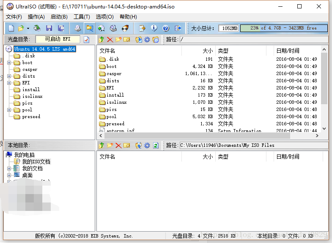The image size is (332, 243).
Task: Open Help with the question mark icon
Action: [x=166, y=28]
